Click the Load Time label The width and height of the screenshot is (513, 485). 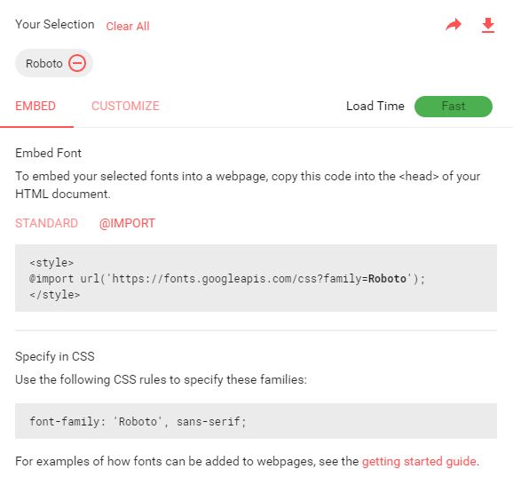click(x=375, y=106)
